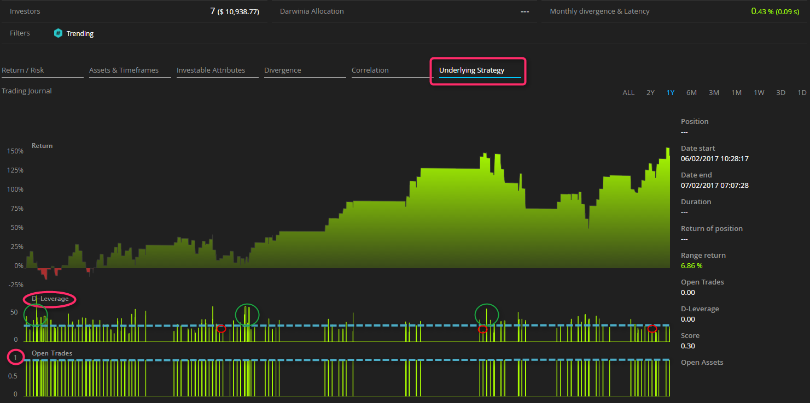Click the D-Leverage chart label

pos(50,299)
